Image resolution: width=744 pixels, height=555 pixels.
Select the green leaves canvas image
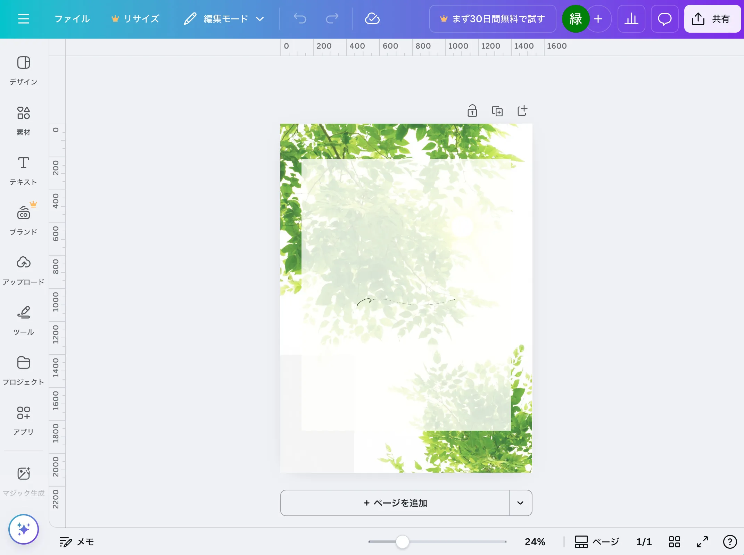[406, 298]
